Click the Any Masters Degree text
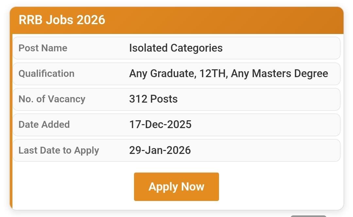353x217 pixels. 279,74
